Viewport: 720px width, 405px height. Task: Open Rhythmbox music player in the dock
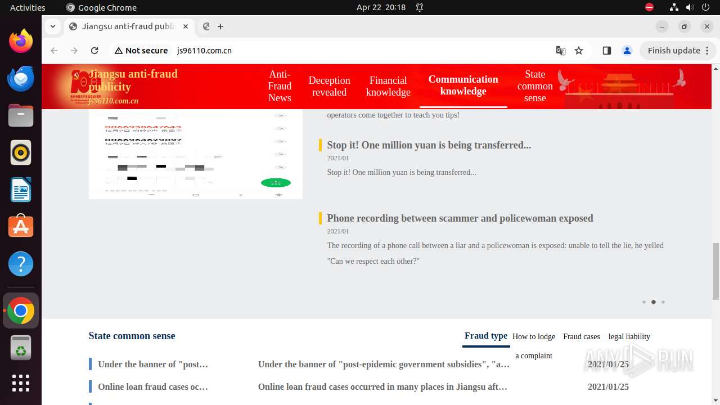click(x=21, y=152)
